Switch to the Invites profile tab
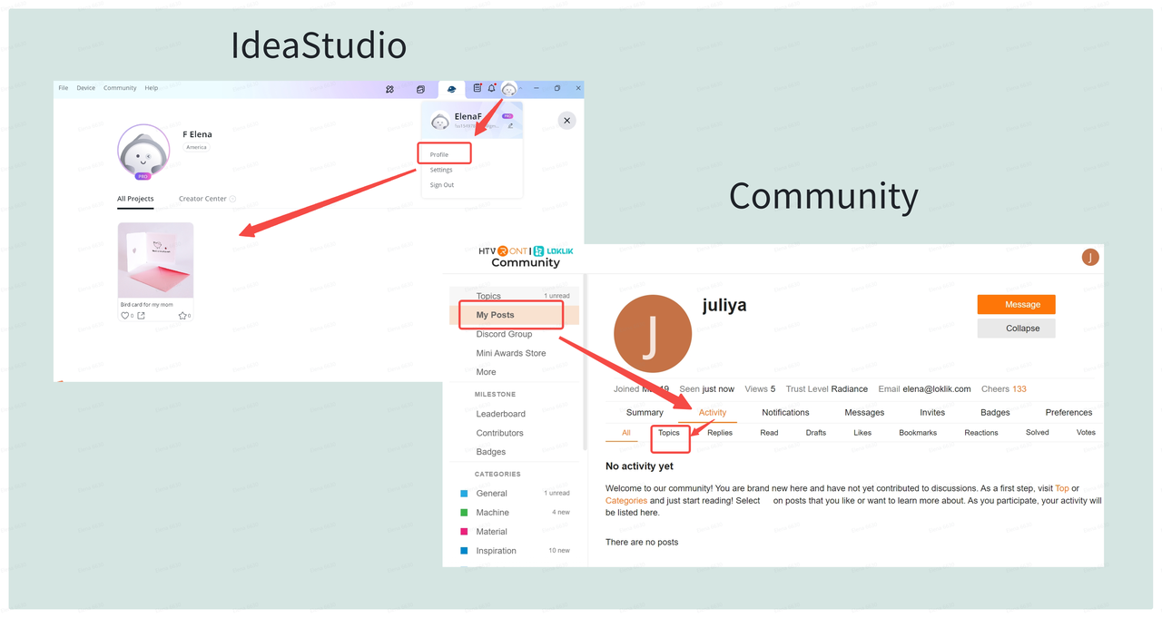The height and width of the screenshot is (618, 1162). click(932, 413)
